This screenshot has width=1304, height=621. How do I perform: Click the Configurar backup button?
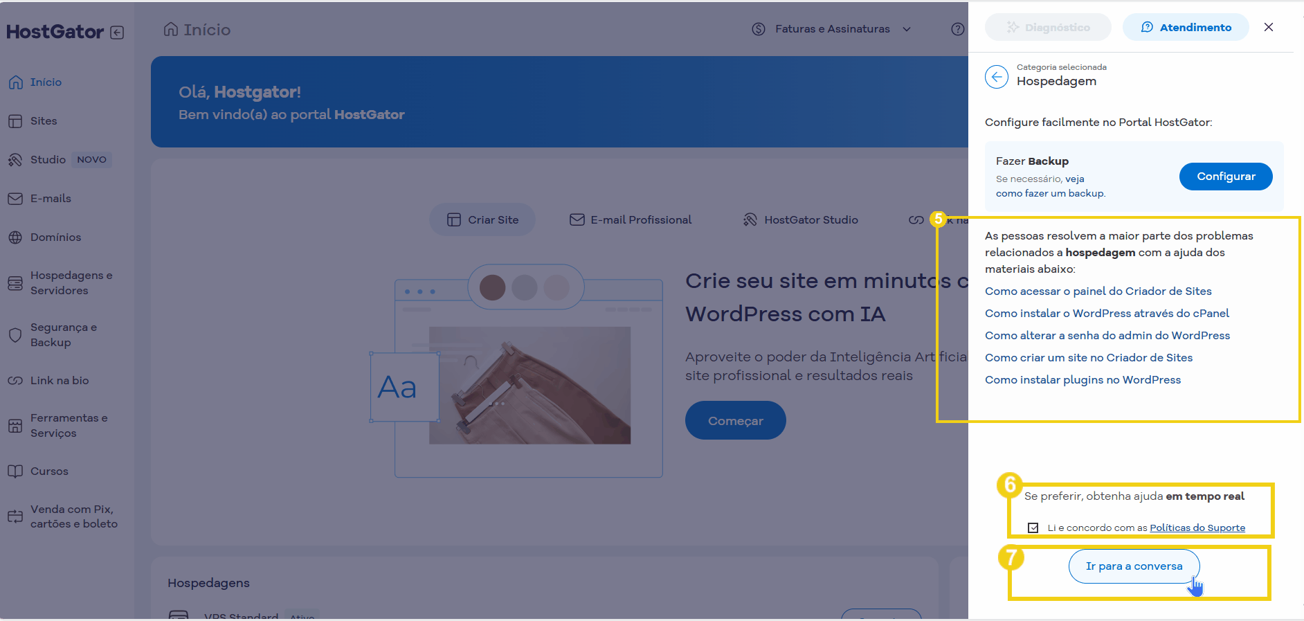point(1226,177)
